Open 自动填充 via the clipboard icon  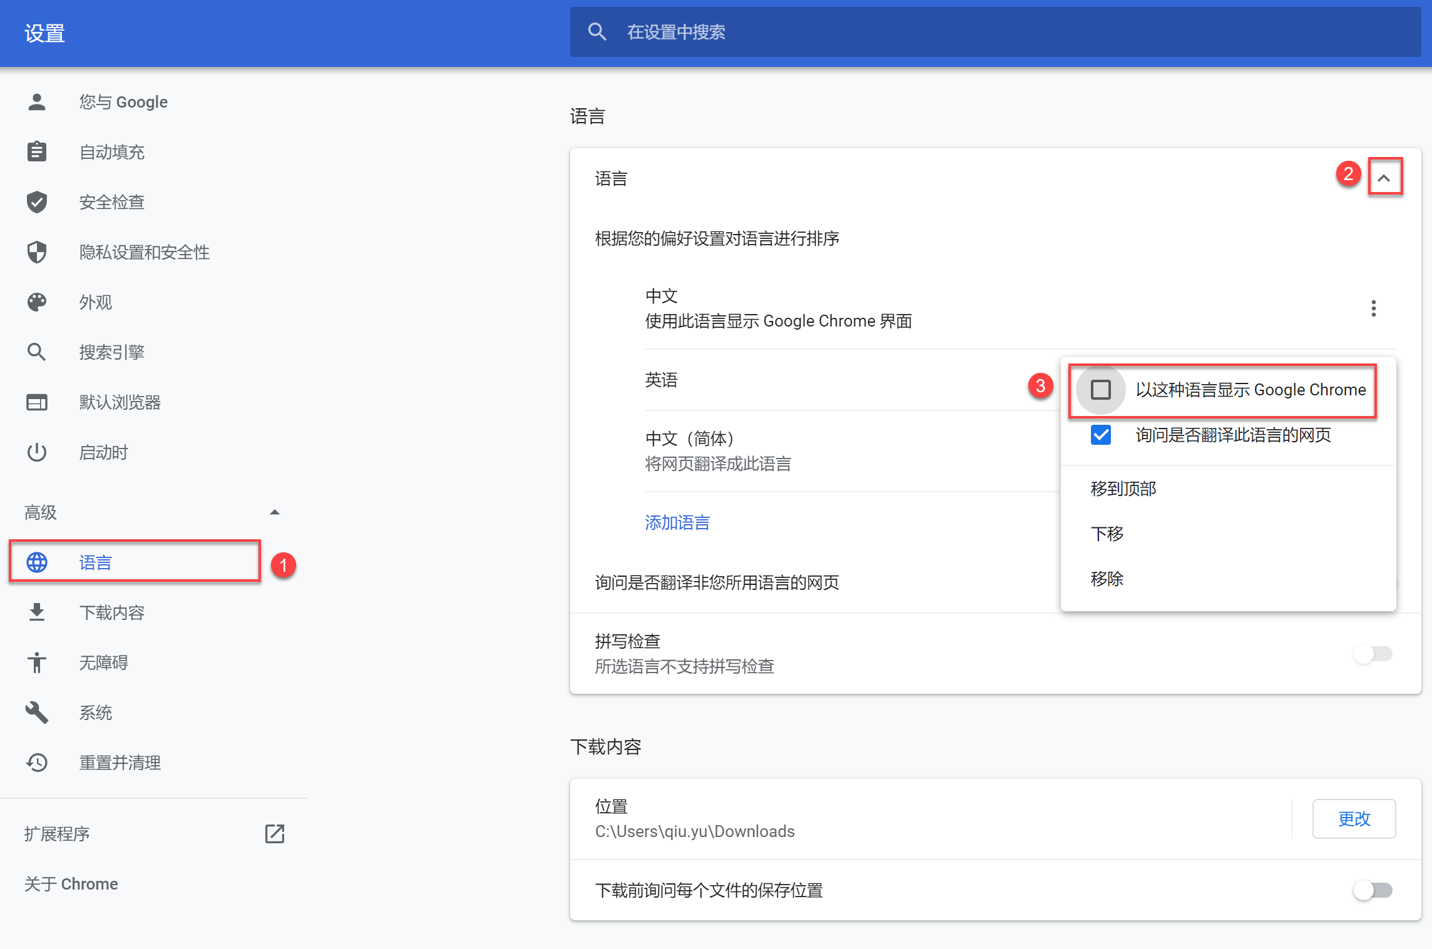tap(37, 152)
